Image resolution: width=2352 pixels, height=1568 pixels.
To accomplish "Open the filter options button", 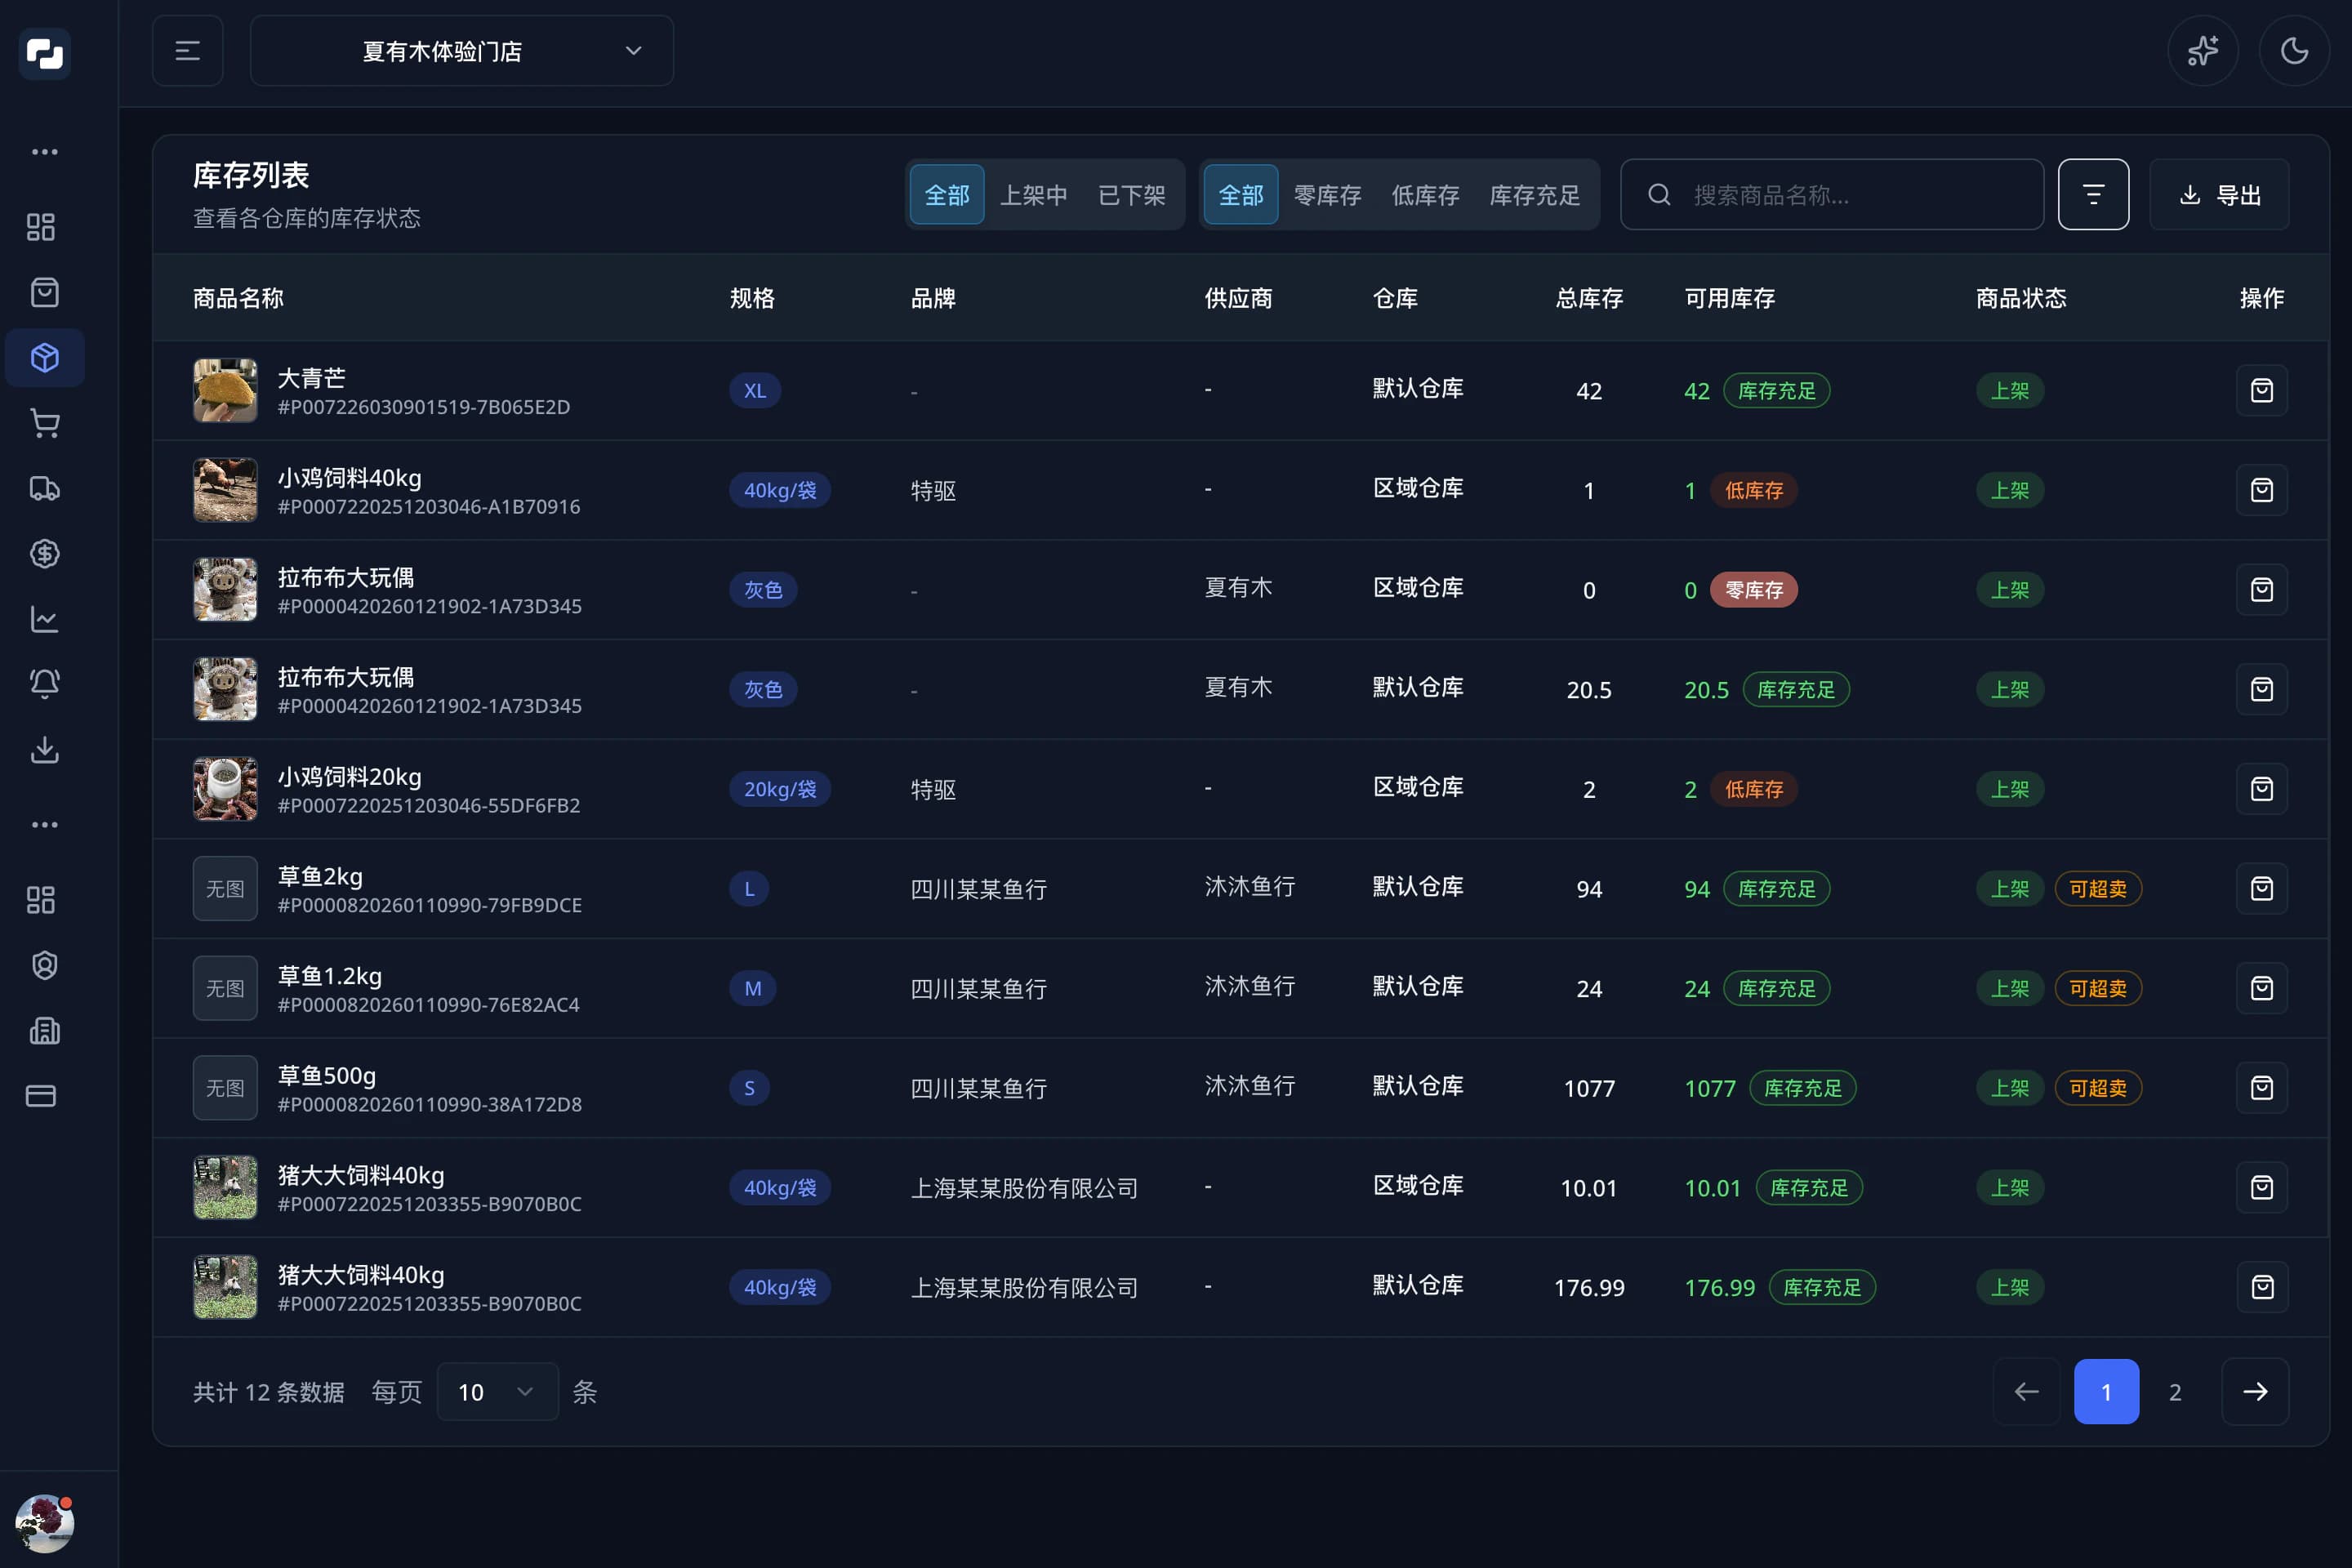I will [2093, 194].
